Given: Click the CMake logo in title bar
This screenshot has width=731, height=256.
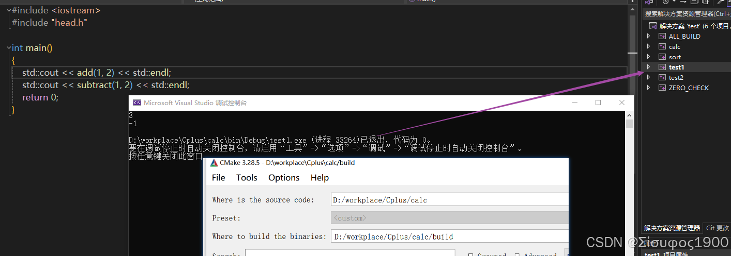Looking at the screenshot, I should (x=214, y=163).
